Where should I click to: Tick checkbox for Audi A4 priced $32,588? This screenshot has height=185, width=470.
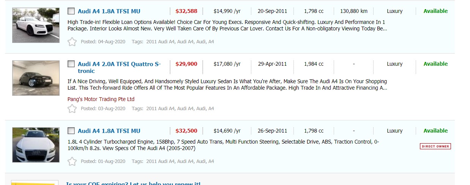[71, 11]
